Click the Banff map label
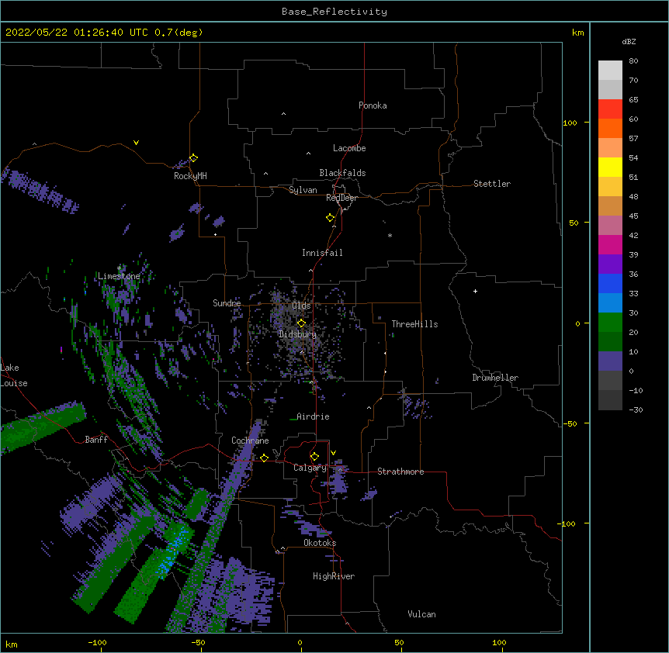 point(96,440)
